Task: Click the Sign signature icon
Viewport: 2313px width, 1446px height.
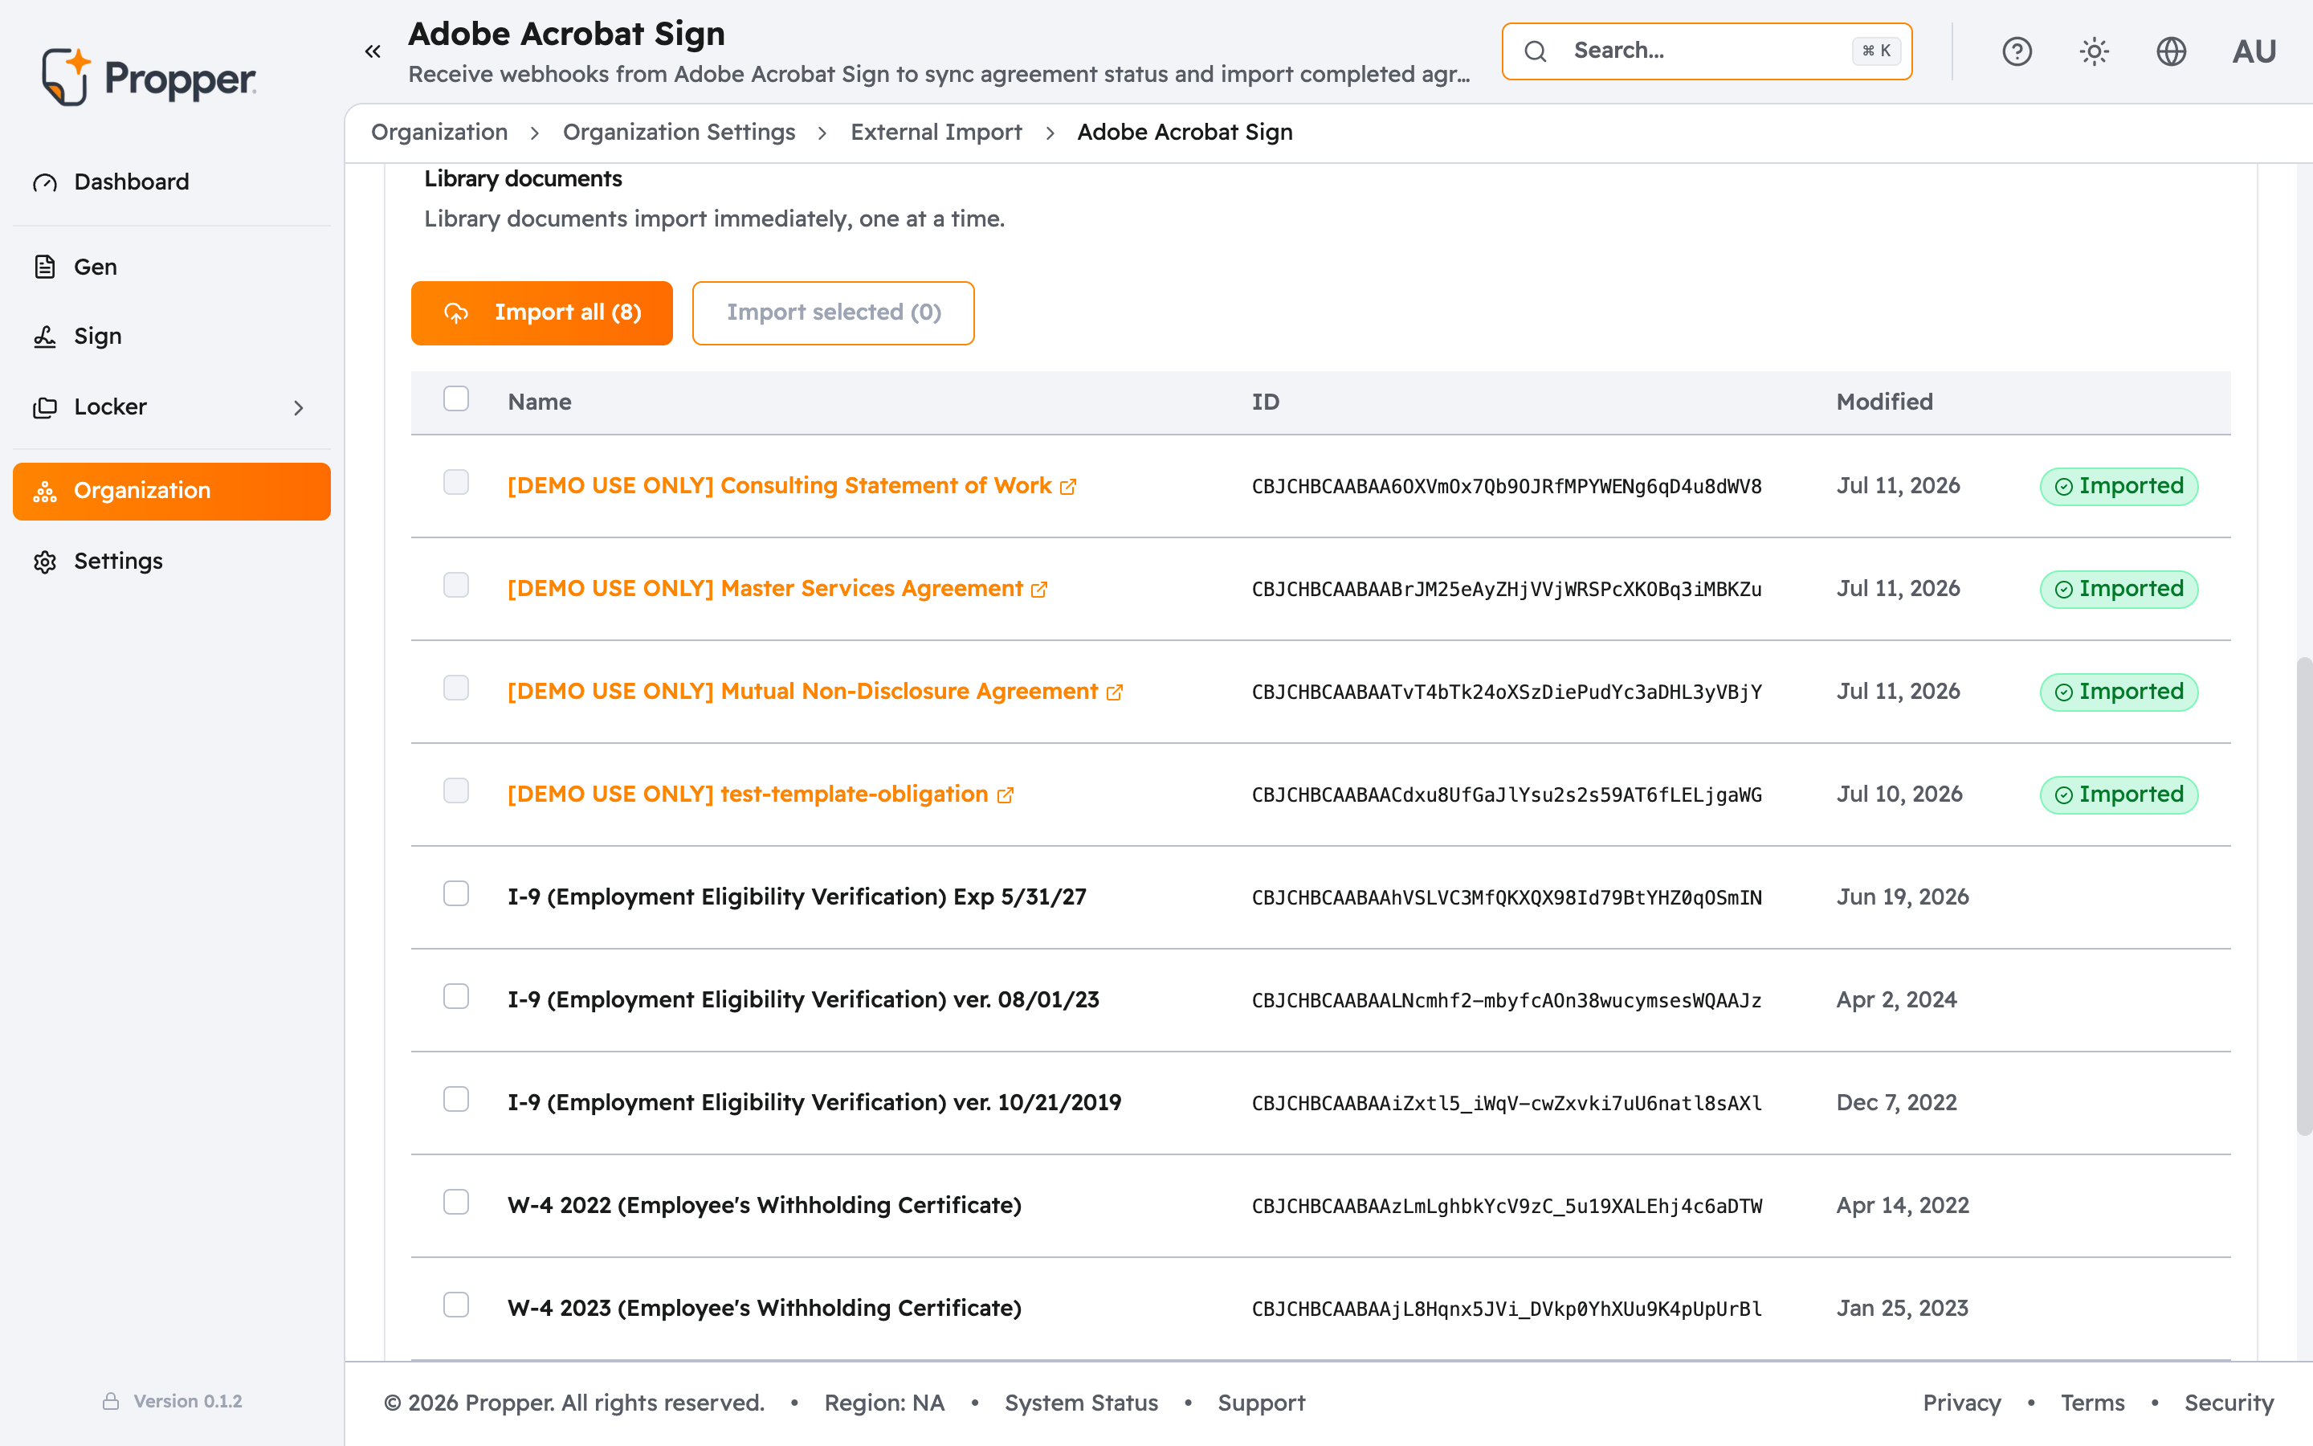Action: [x=45, y=337]
